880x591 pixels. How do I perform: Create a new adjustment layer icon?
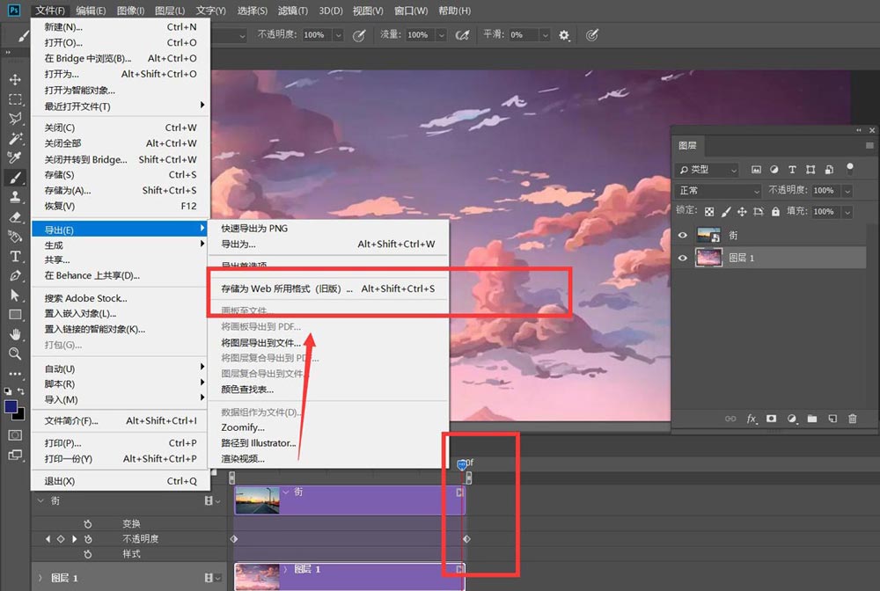791,419
